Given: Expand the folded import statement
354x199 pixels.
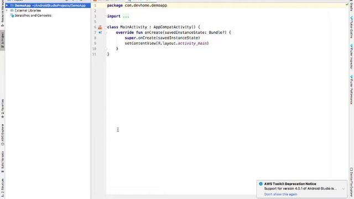Looking at the screenshot, I should coord(126,16).
